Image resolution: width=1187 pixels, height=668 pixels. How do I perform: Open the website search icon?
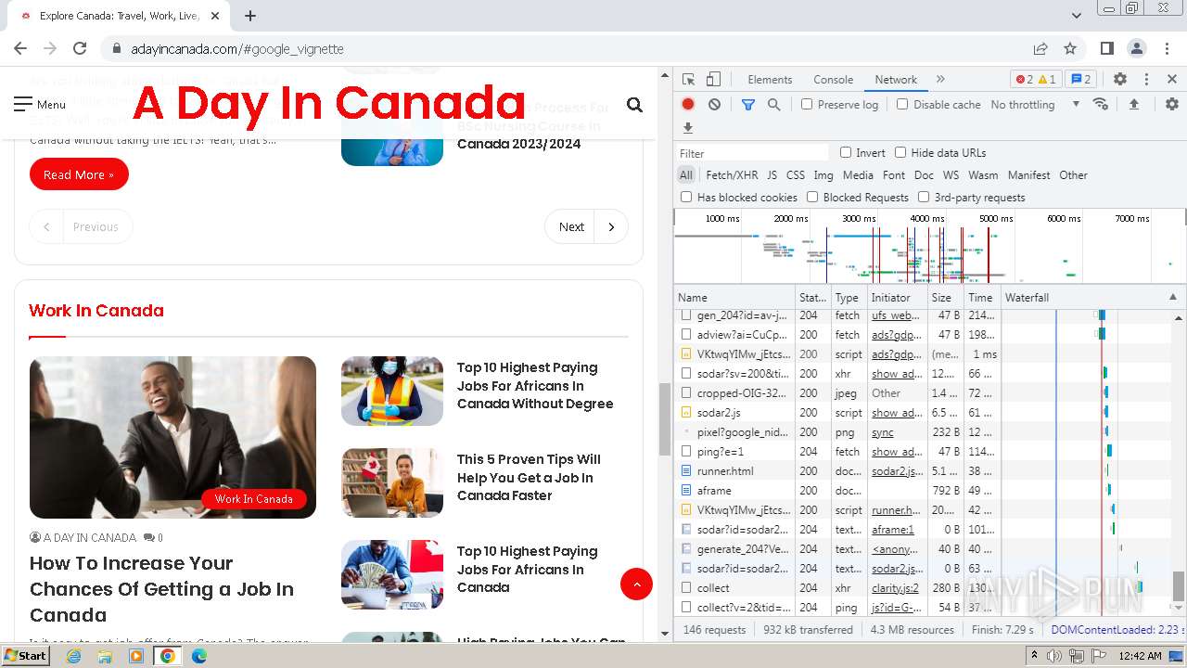point(634,105)
